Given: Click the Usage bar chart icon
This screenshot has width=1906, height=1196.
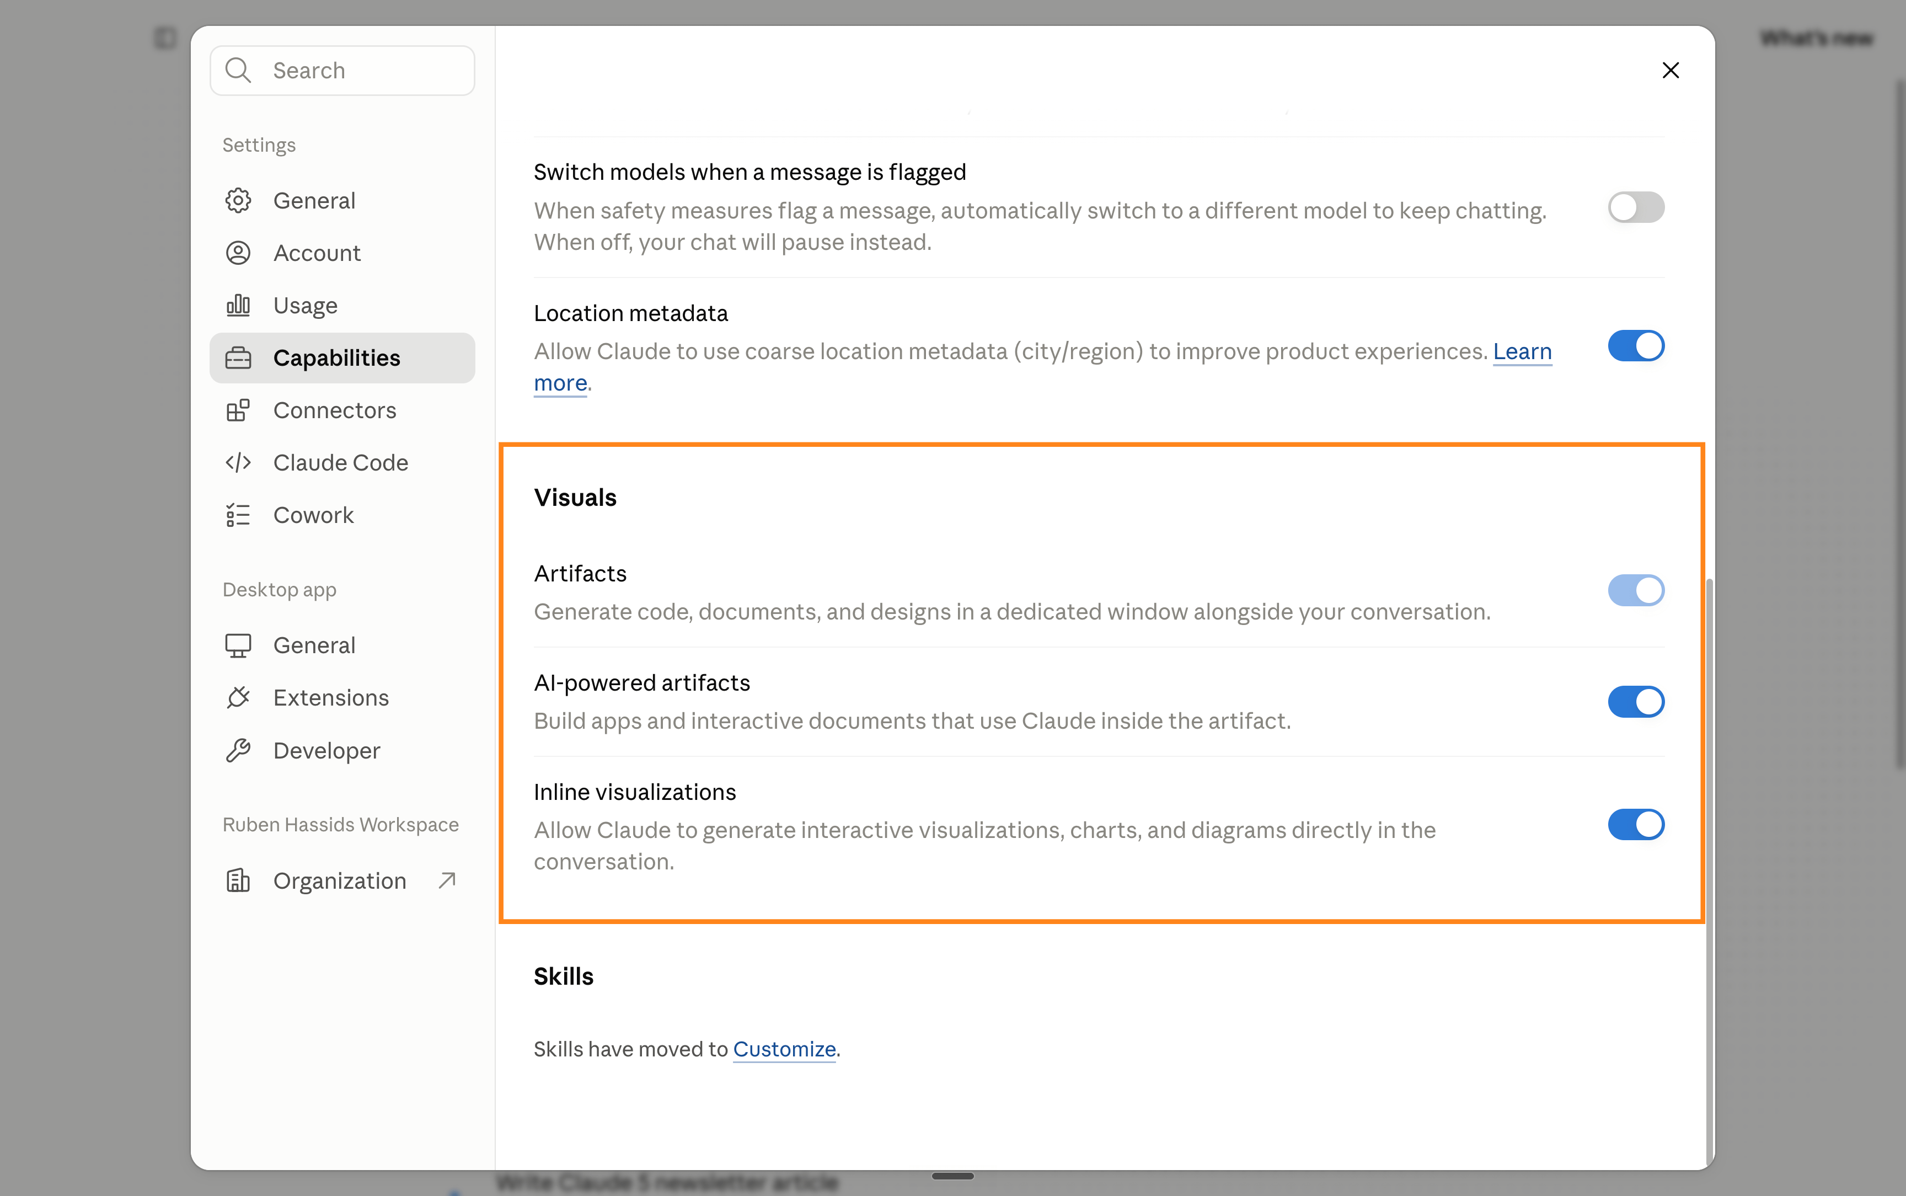Looking at the screenshot, I should coord(238,305).
